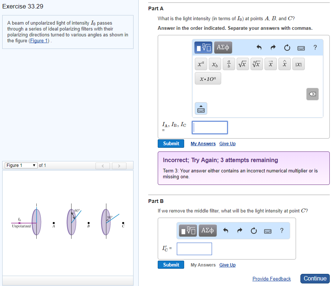The height and width of the screenshot is (286, 336).
Task: Reset the Part A answer editor
Action: tap(287, 47)
